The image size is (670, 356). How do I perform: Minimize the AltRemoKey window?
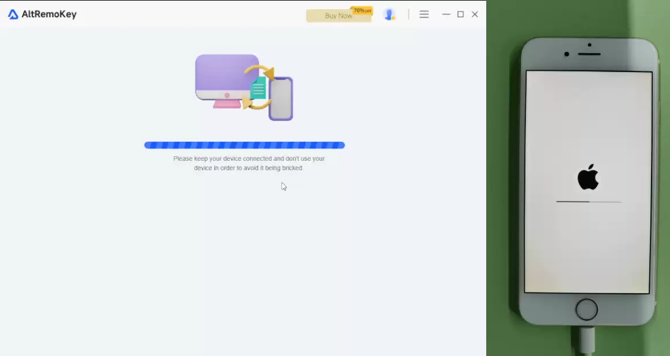click(x=446, y=14)
